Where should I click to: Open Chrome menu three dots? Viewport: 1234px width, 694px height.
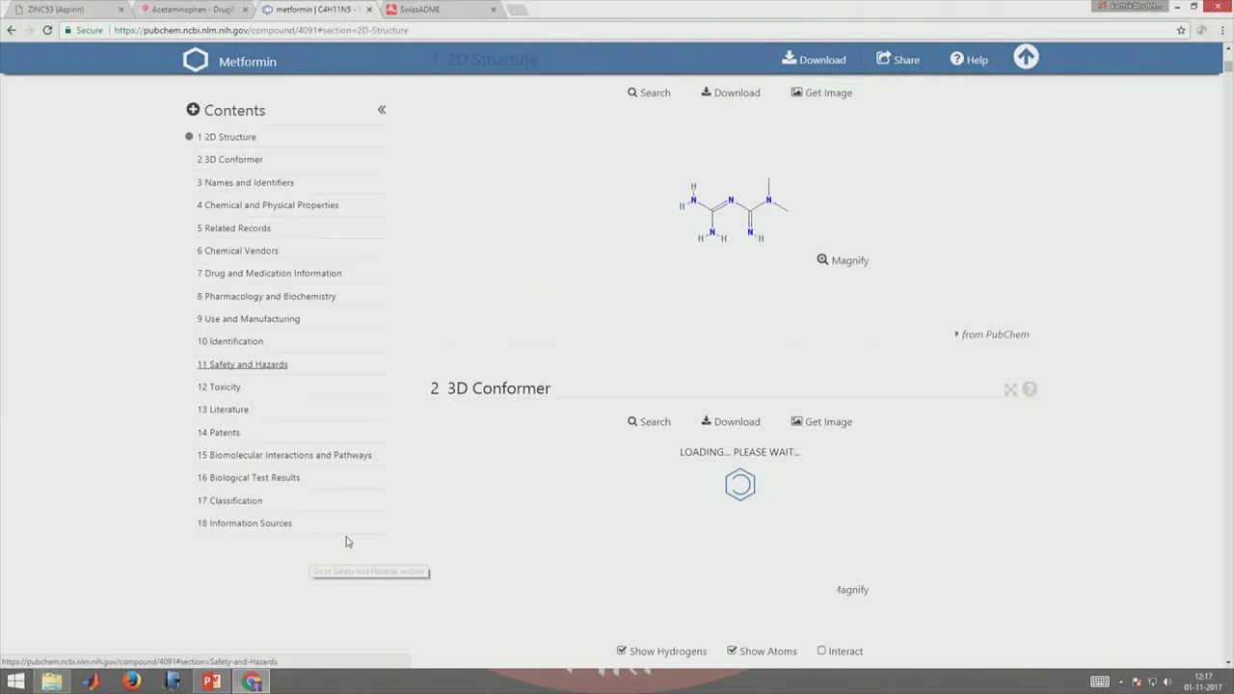(x=1222, y=30)
